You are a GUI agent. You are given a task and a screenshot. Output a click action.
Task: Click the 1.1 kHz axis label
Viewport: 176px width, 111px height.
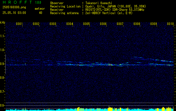coord(2,36)
